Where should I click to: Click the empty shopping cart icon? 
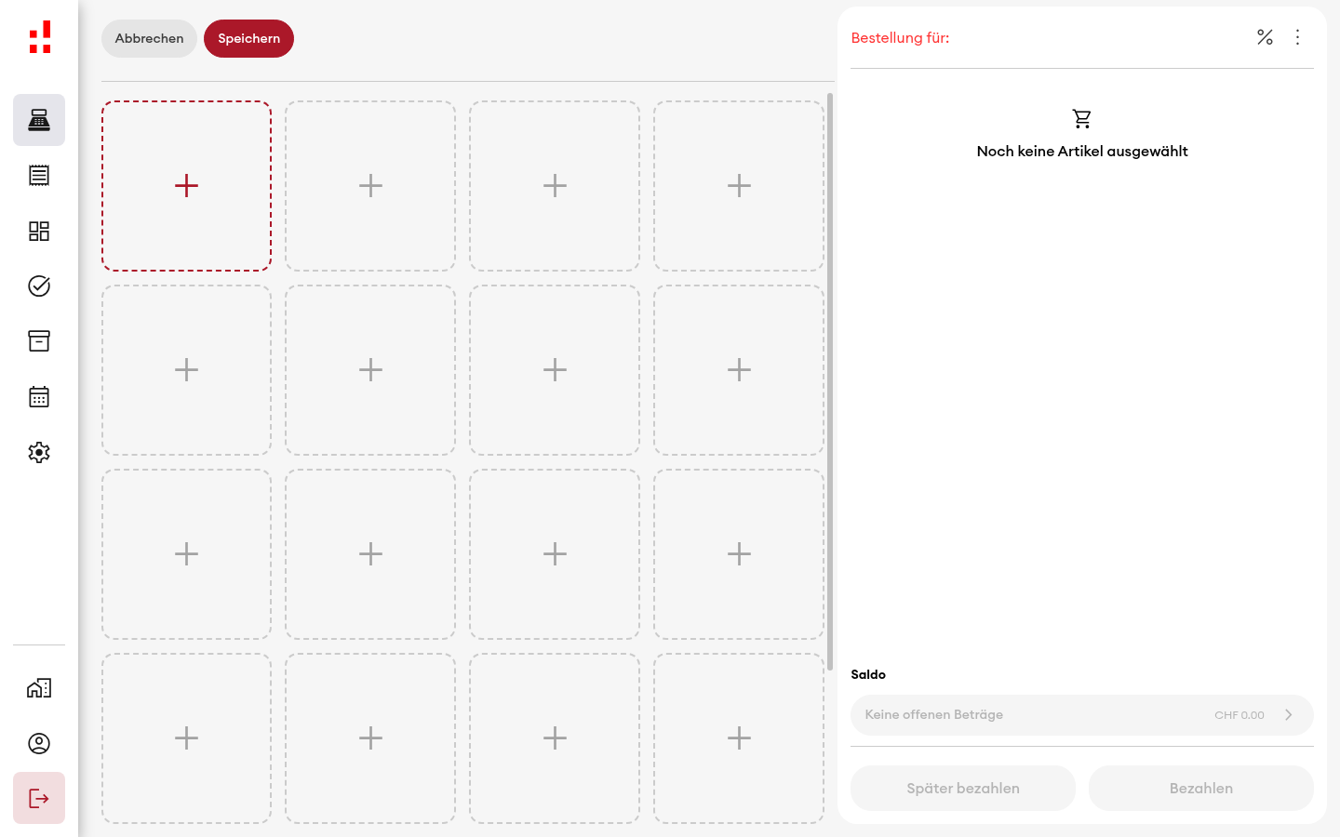coord(1082,119)
